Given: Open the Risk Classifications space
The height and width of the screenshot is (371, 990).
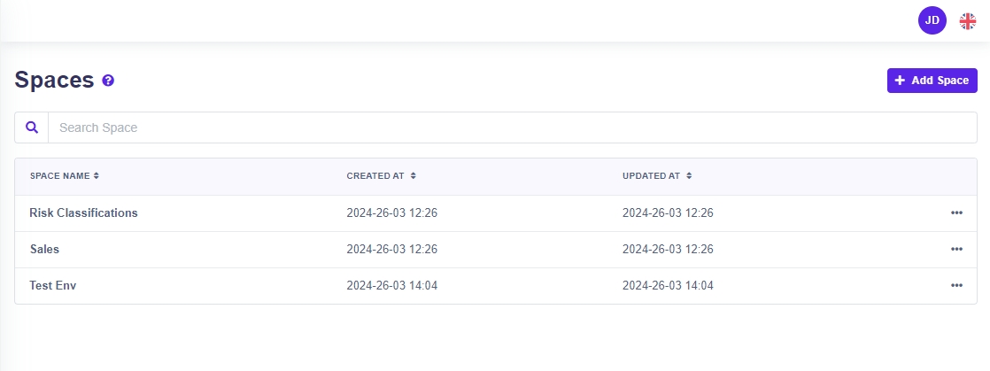Looking at the screenshot, I should point(83,213).
